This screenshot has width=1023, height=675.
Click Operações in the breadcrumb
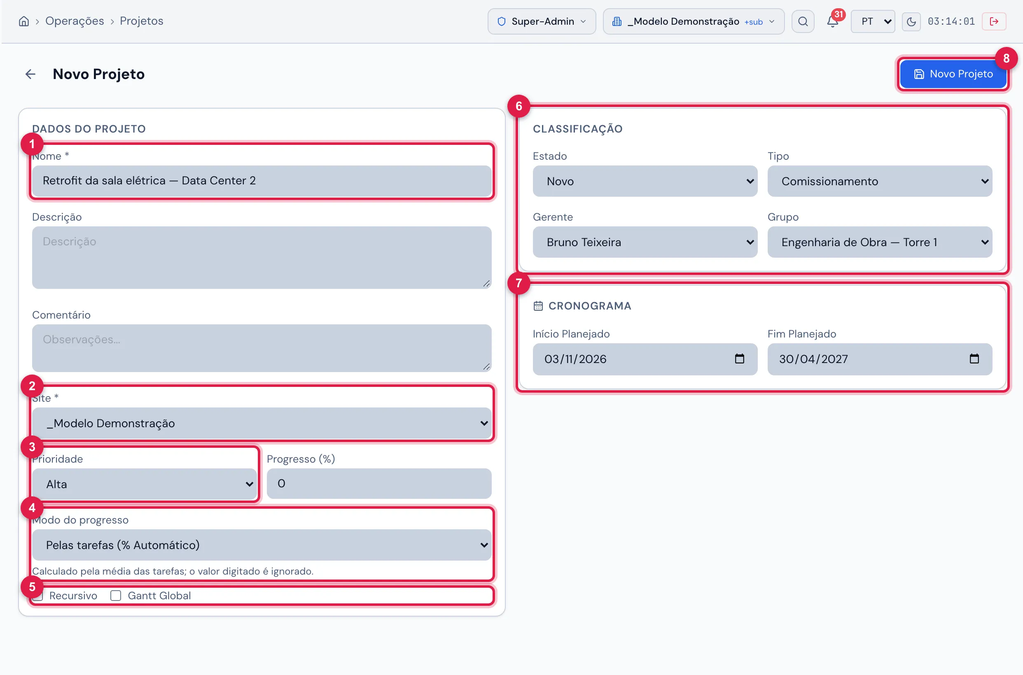75,21
